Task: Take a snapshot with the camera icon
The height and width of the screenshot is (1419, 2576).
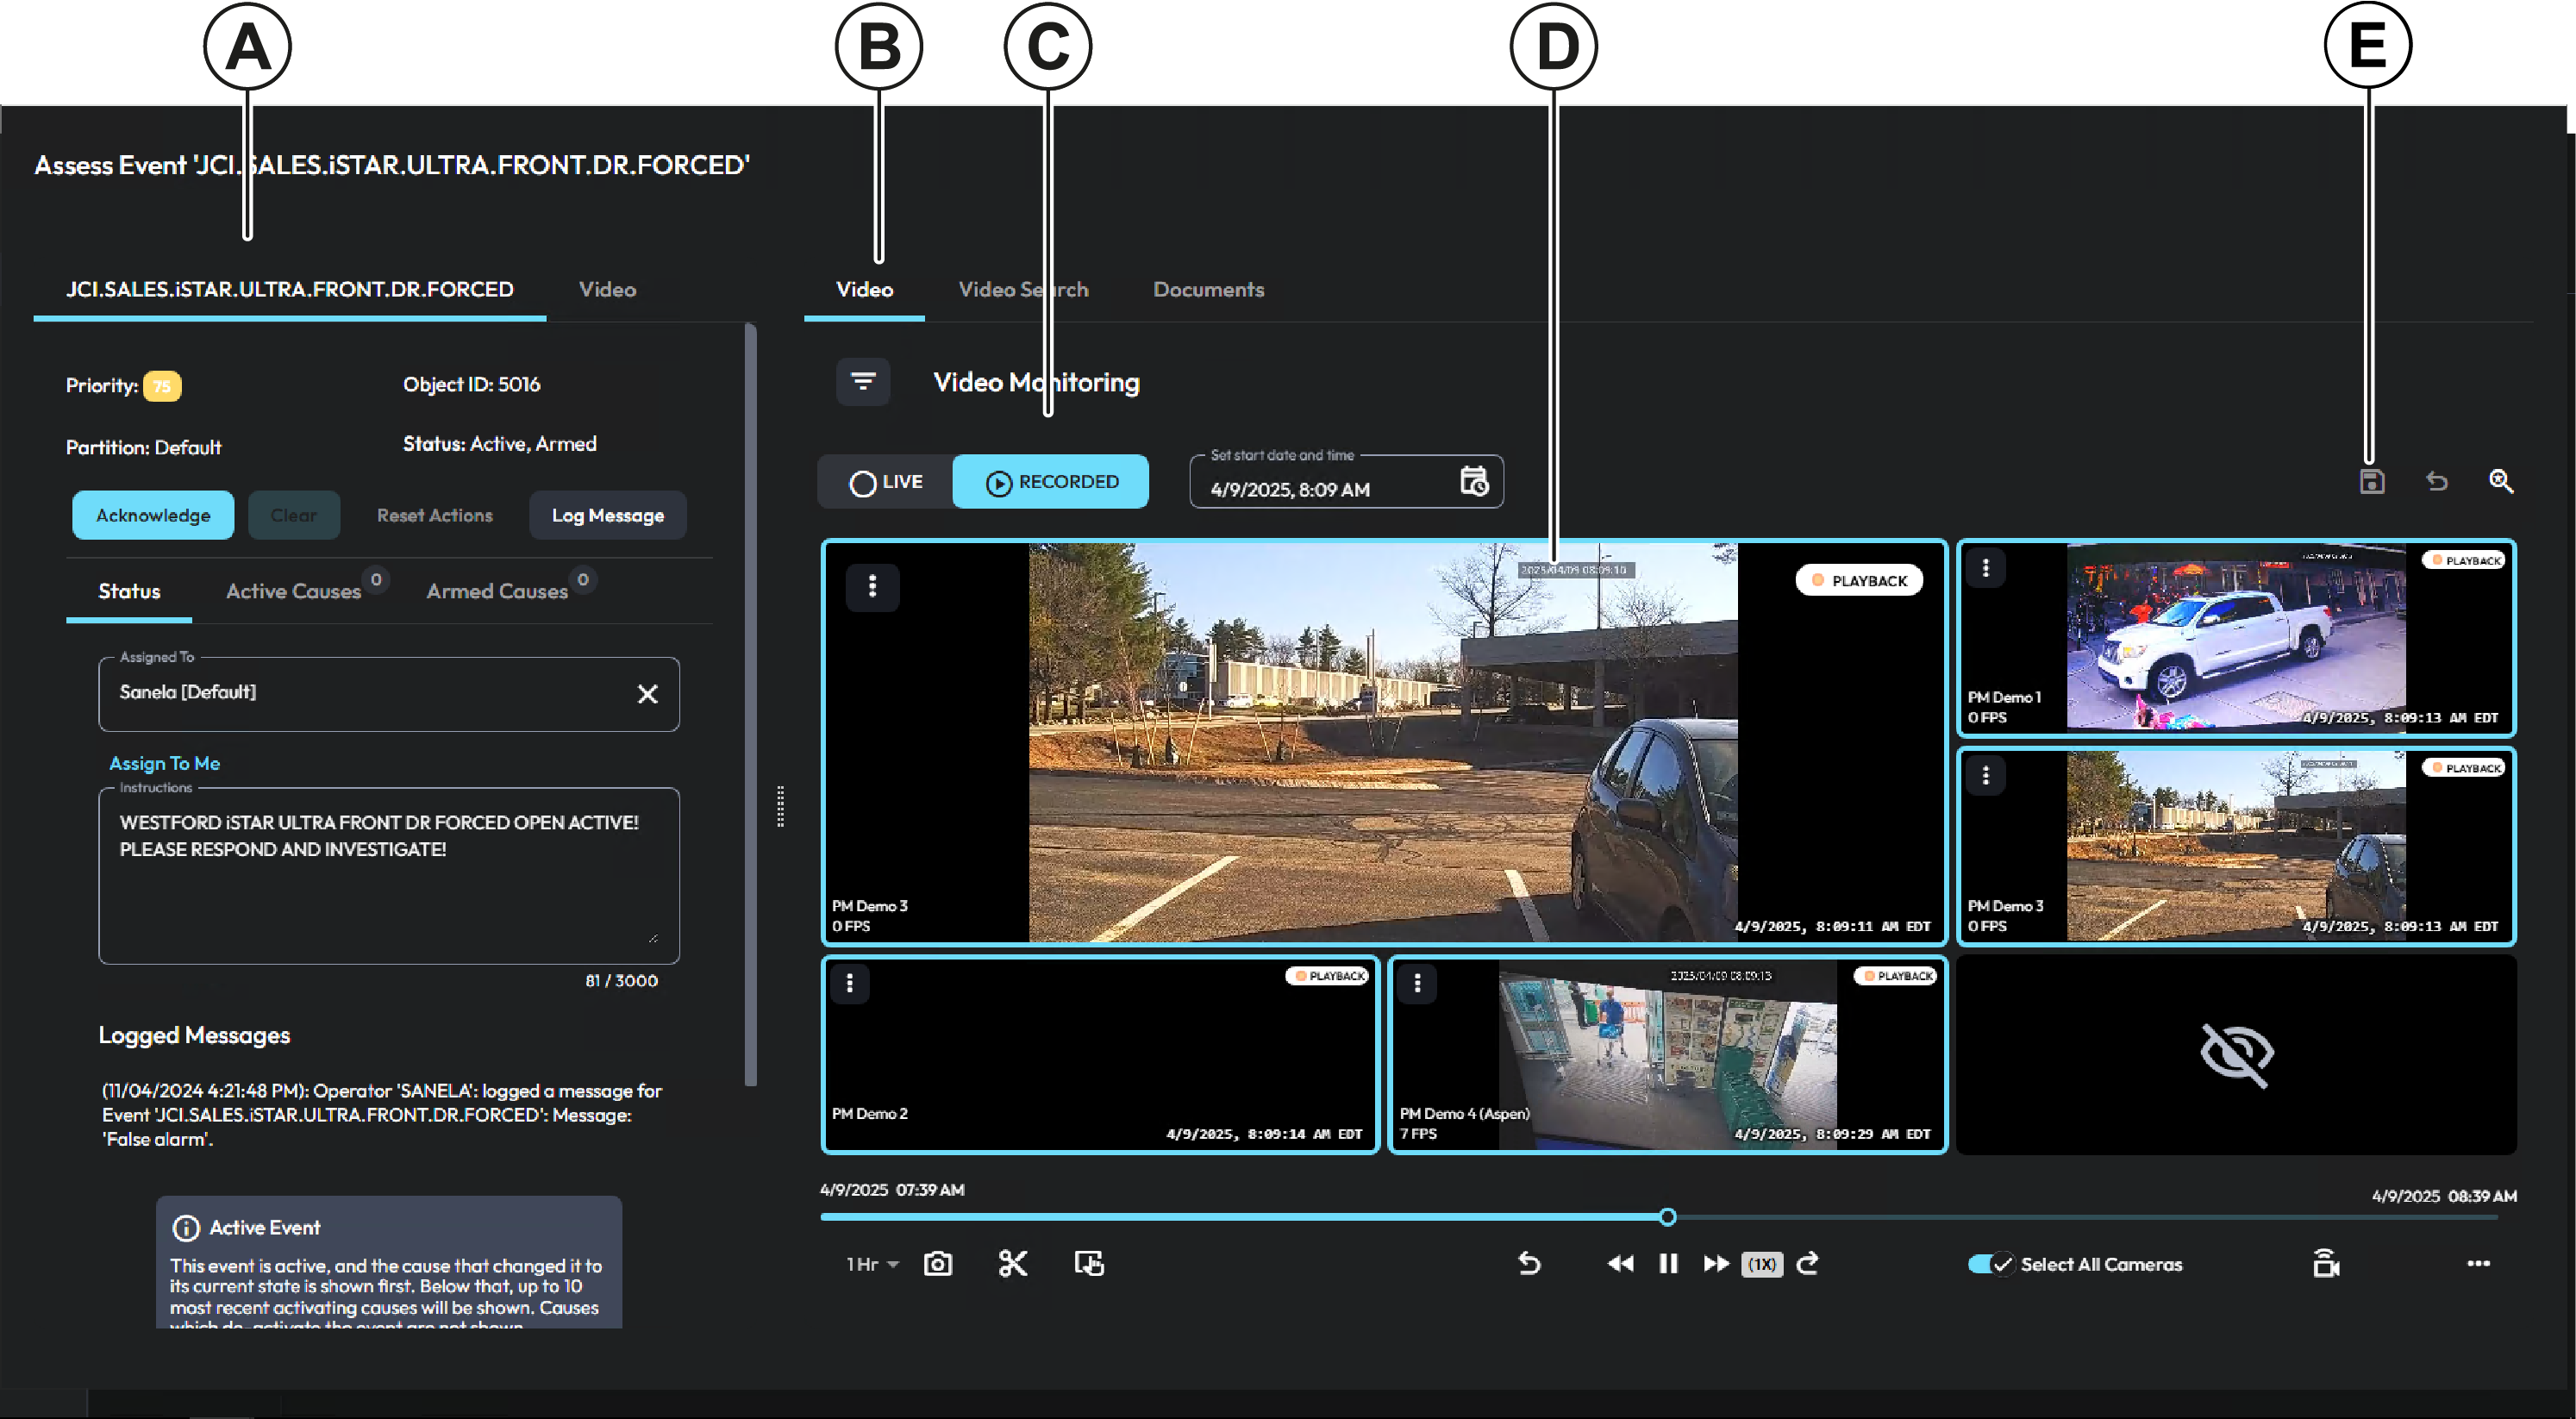Action: point(937,1263)
